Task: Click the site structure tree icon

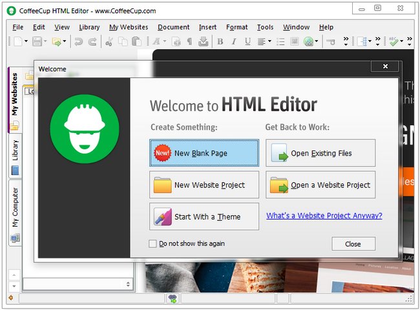Action: [x=363, y=41]
